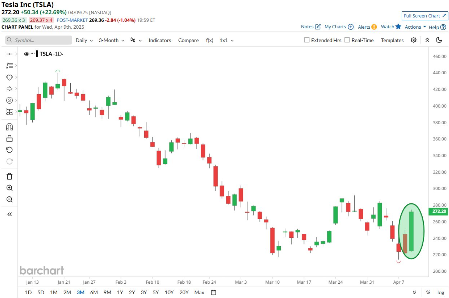Viewport: 449px width, 298px height.
Task: Select the projection measurement tool icon
Action: pyautogui.click(x=9, y=112)
